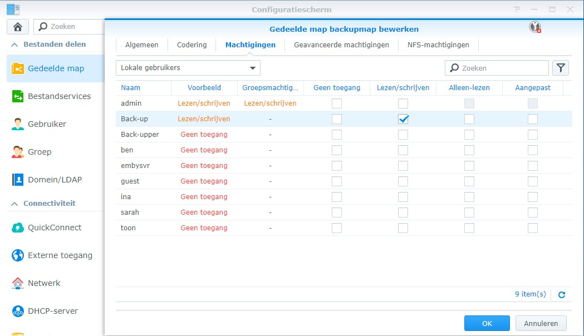This screenshot has width=584, height=336.
Task: Click the QuickConnect cloud icon
Action: pos(18,228)
